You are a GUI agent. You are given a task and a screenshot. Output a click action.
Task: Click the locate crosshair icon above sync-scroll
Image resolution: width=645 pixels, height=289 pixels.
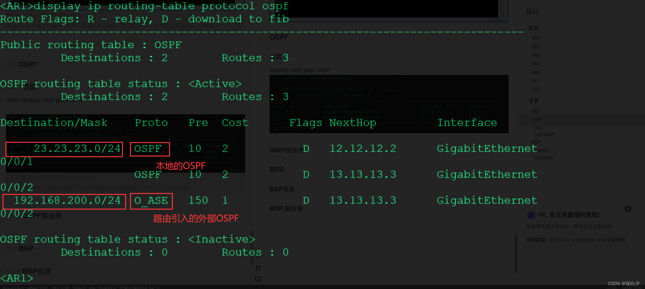tap(258, 258)
